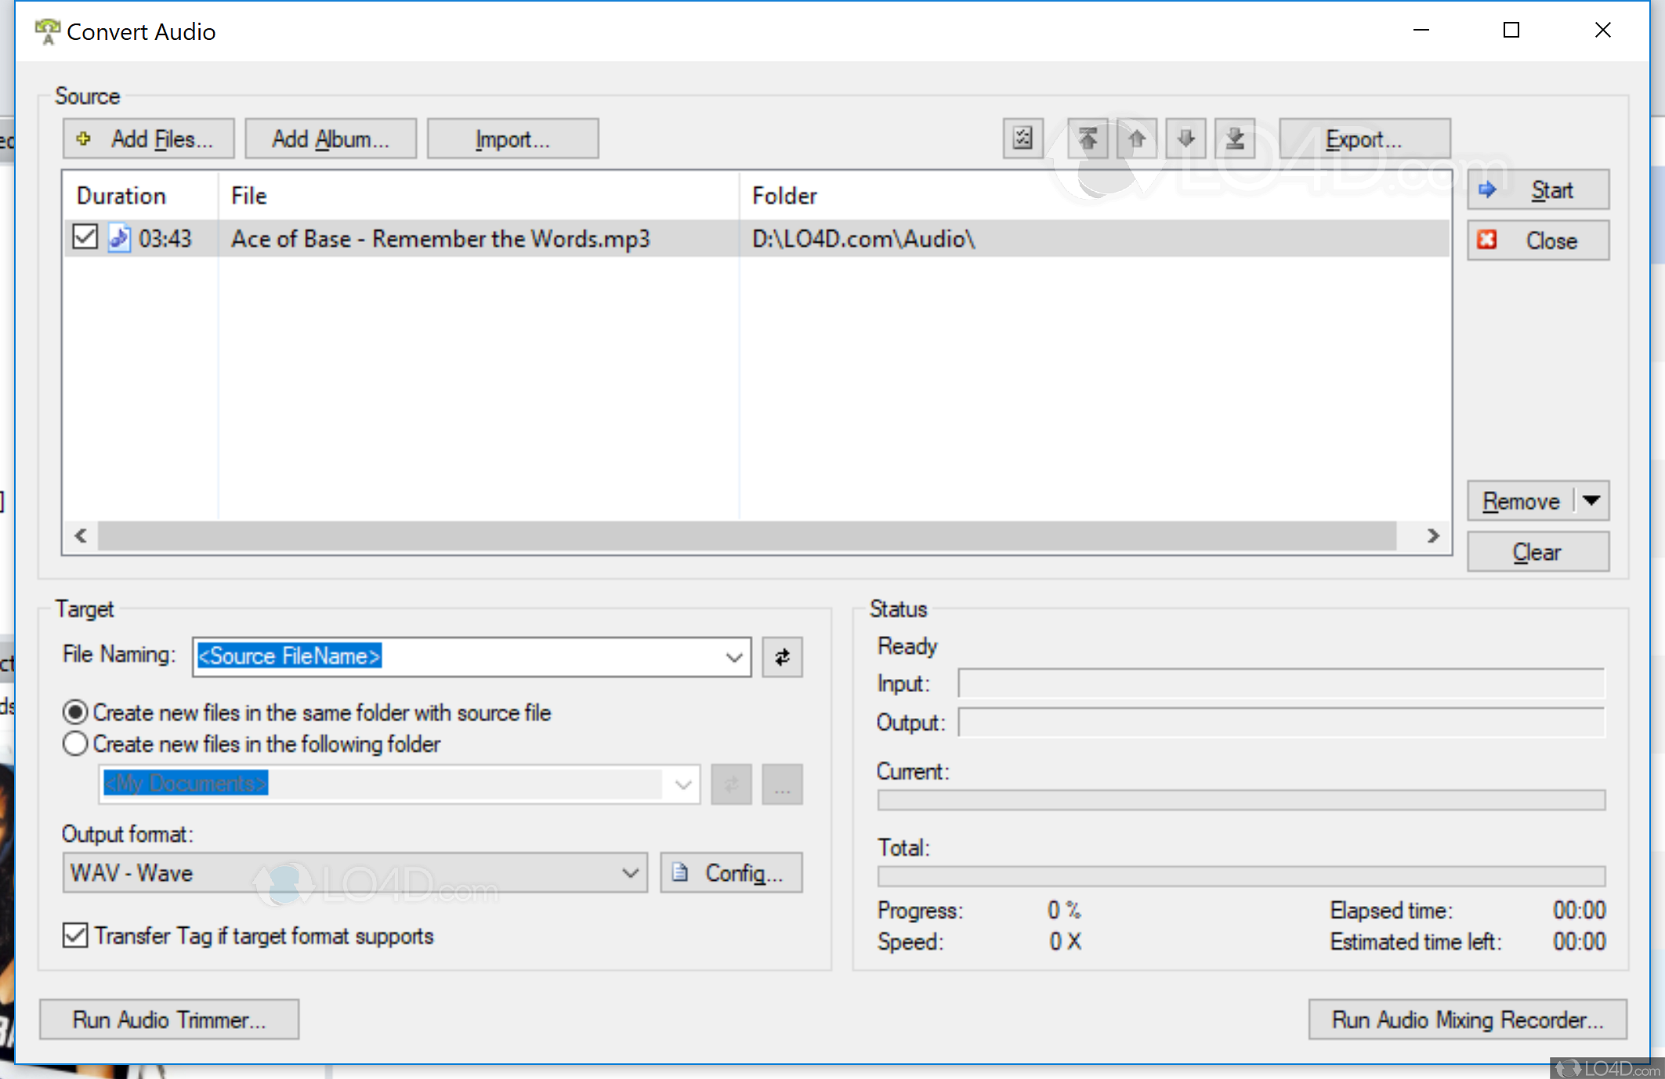This screenshot has height=1079, width=1665.
Task: Move the selected file up one position
Action: point(1137,138)
